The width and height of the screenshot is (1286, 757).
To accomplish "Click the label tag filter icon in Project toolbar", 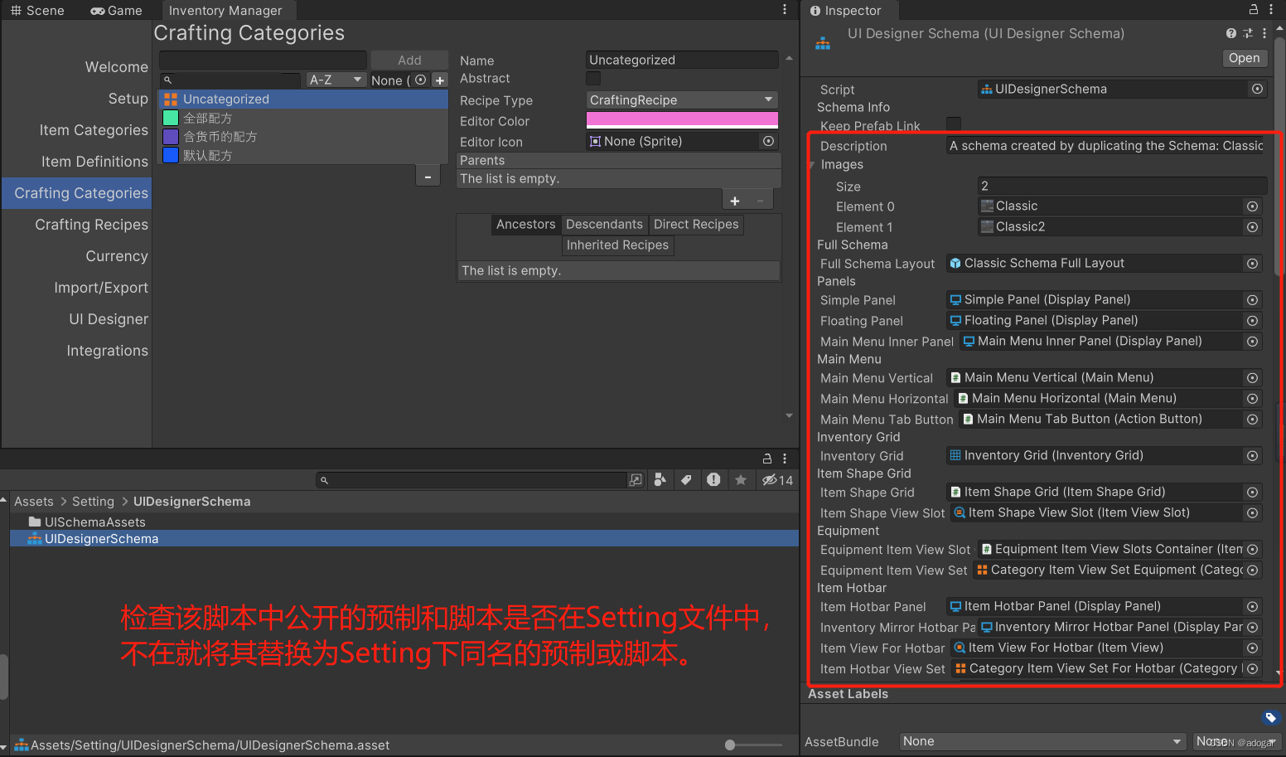I will click(686, 479).
